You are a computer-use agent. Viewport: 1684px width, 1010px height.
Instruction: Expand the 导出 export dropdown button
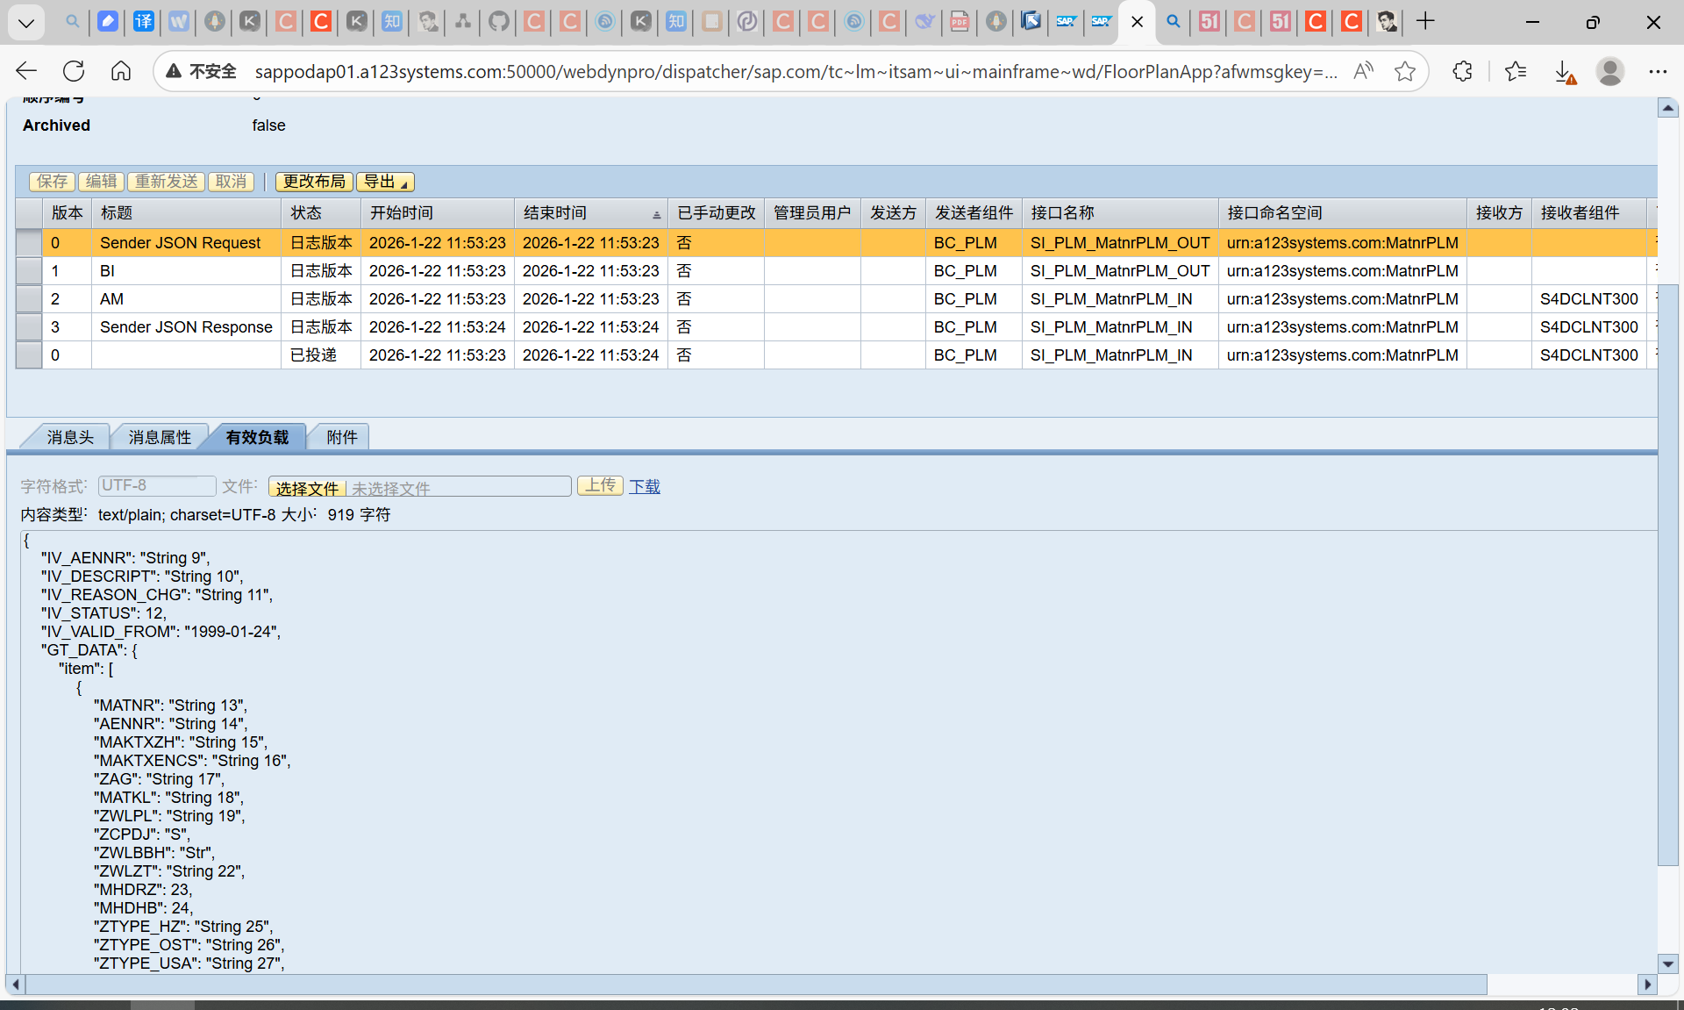[385, 182]
